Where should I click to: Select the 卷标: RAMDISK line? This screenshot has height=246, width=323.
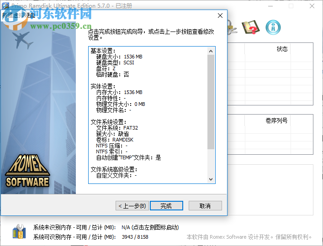coord(115,140)
